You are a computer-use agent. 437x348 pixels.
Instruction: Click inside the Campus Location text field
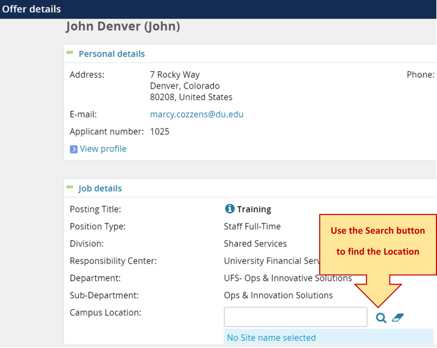pos(295,317)
